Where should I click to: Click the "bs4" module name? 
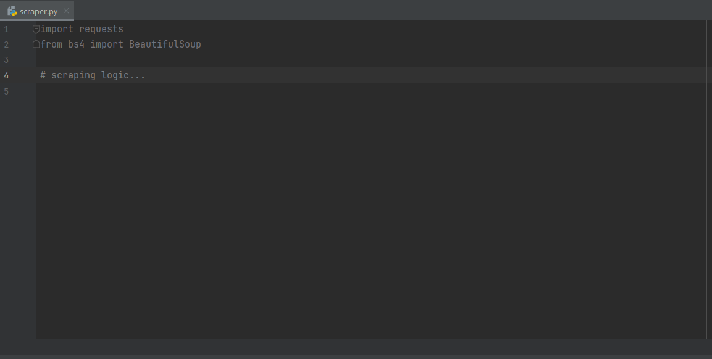point(76,44)
